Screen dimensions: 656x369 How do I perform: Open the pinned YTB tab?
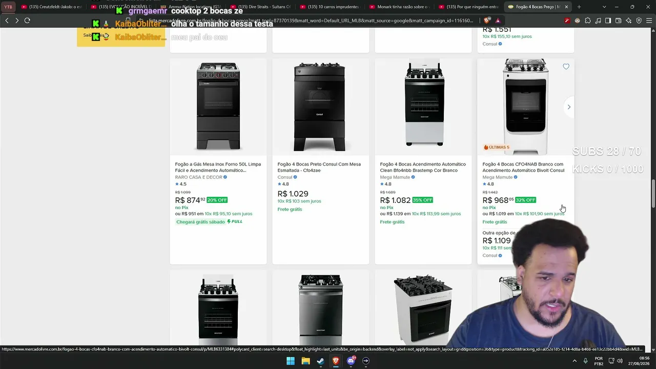tap(8, 7)
